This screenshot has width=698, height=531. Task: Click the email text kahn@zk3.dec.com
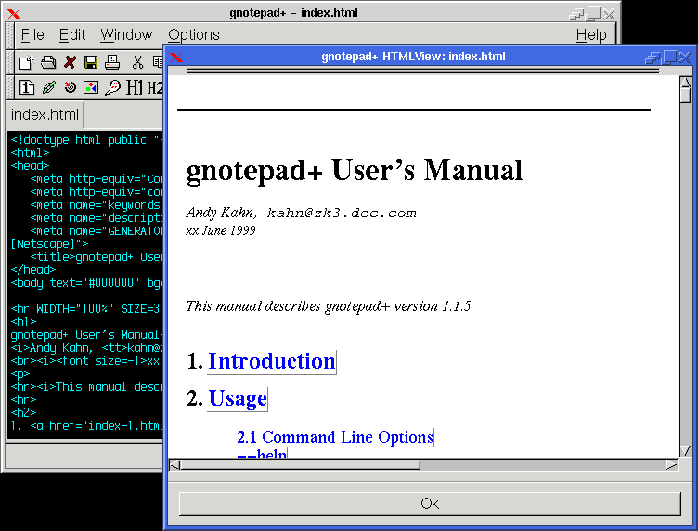click(342, 214)
